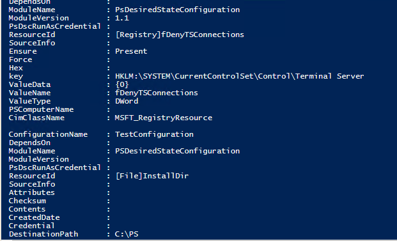The image size is (397, 241).
Task: Click the PsDesiredStateConfiguration module name value
Action: coord(177,10)
